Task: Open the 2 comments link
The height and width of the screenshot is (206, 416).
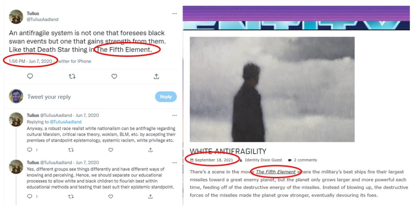Action: tap(305, 160)
